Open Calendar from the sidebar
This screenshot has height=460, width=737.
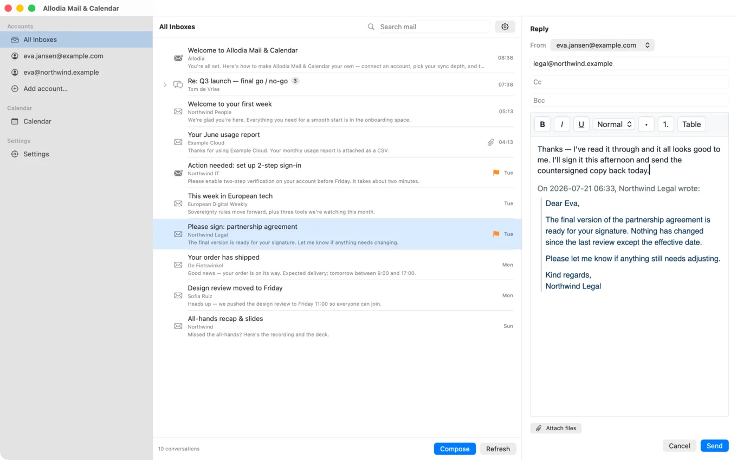[x=76, y=121]
